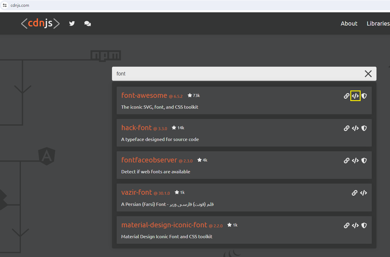The image size is (390, 257).
Task: Click 'A Persian (Farsi) Font' description
Action: [167, 204]
